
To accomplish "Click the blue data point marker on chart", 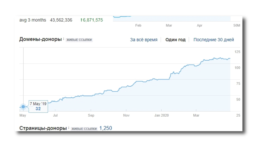I will [x=23, y=107].
